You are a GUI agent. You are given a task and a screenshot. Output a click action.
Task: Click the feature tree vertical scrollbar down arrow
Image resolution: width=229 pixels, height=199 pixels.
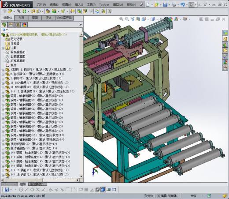click(81, 176)
